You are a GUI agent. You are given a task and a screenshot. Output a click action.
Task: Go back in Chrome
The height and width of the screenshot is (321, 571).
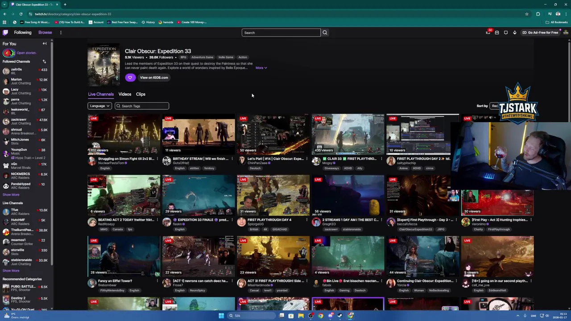pyautogui.click(x=5, y=14)
